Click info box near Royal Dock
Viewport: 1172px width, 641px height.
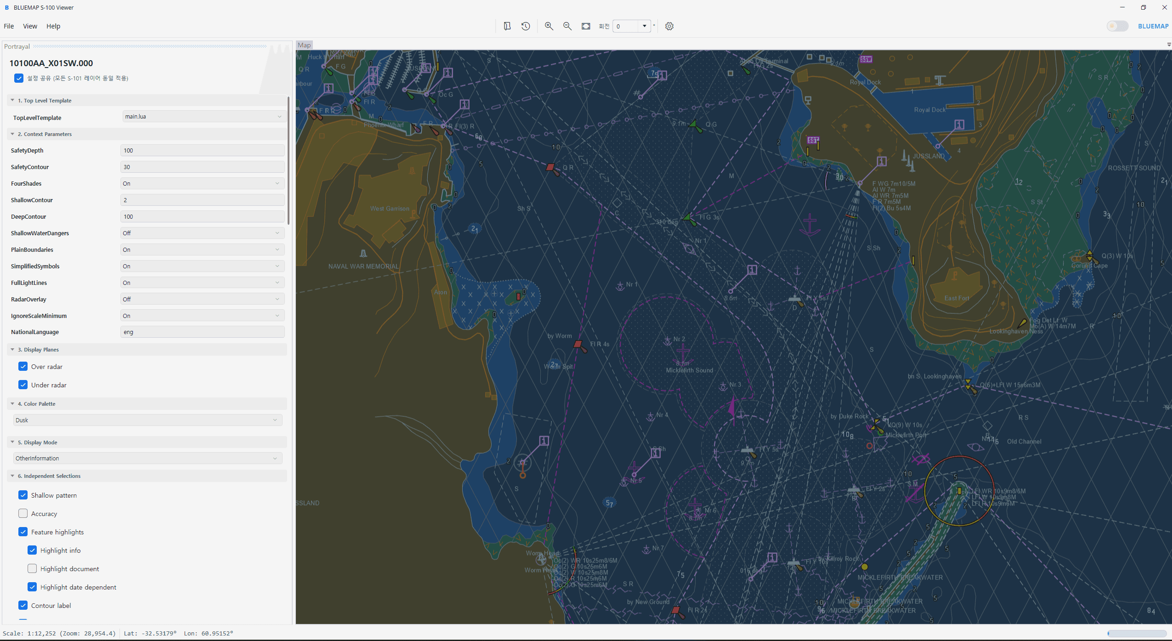tap(959, 125)
